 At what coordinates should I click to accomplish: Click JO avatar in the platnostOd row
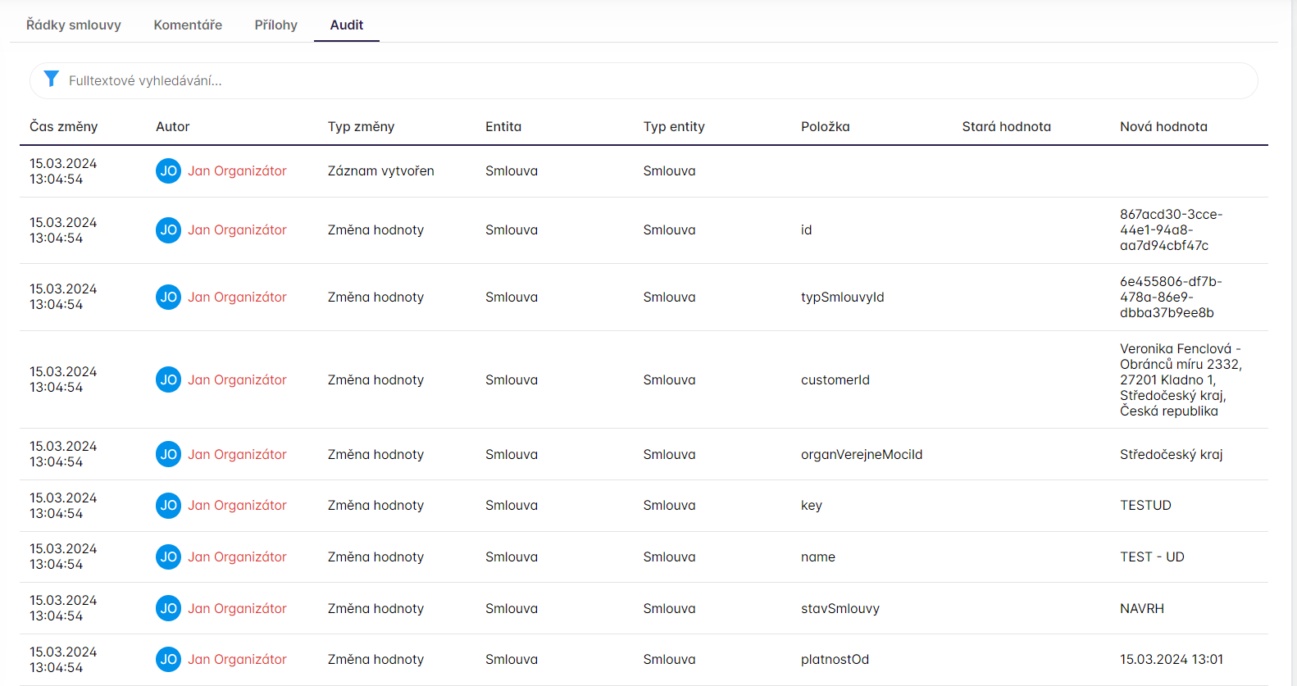[168, 659]
